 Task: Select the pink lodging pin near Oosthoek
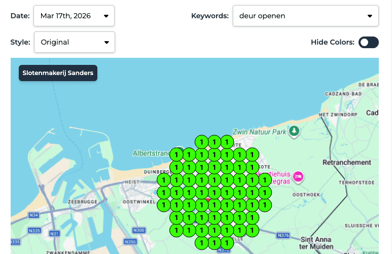(298, 177)
